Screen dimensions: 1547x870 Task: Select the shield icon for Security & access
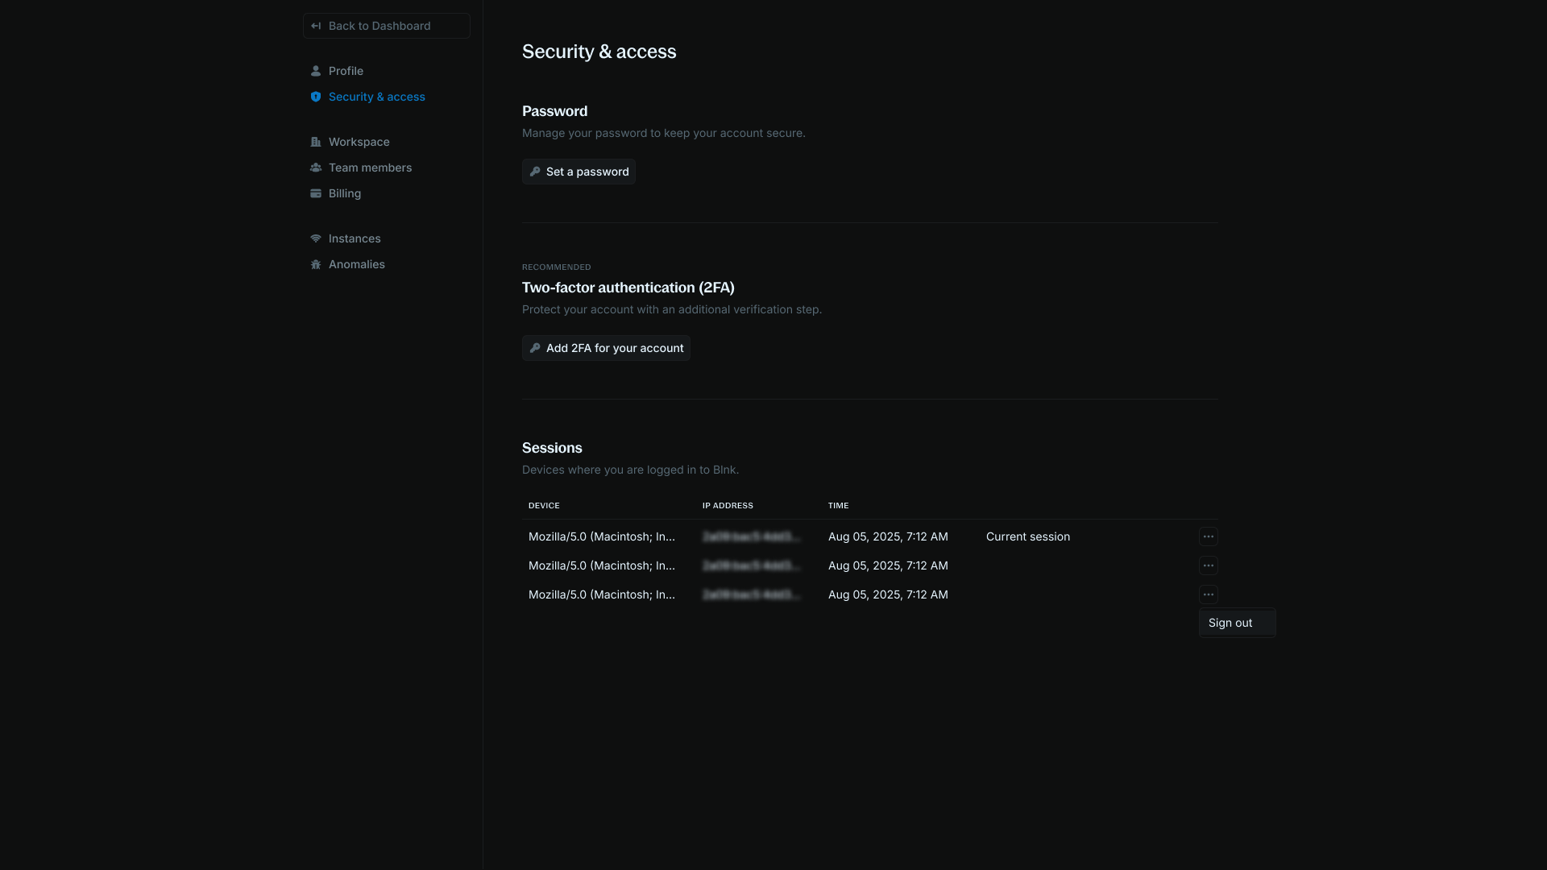(316, 97)
